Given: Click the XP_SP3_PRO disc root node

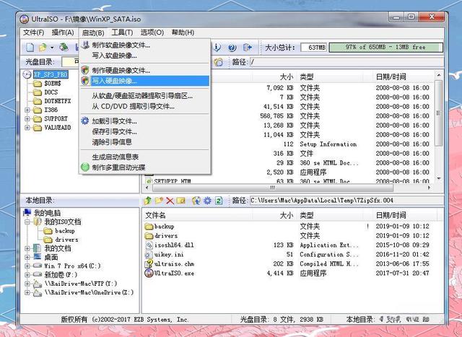Looking at the screenshot, I should point(50,74).
